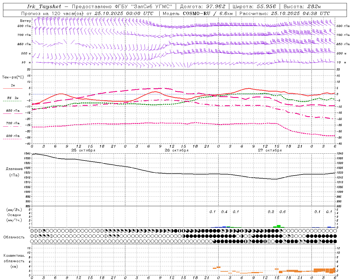Click the '(мм/1ч.)' precipitation unit label

14,220
